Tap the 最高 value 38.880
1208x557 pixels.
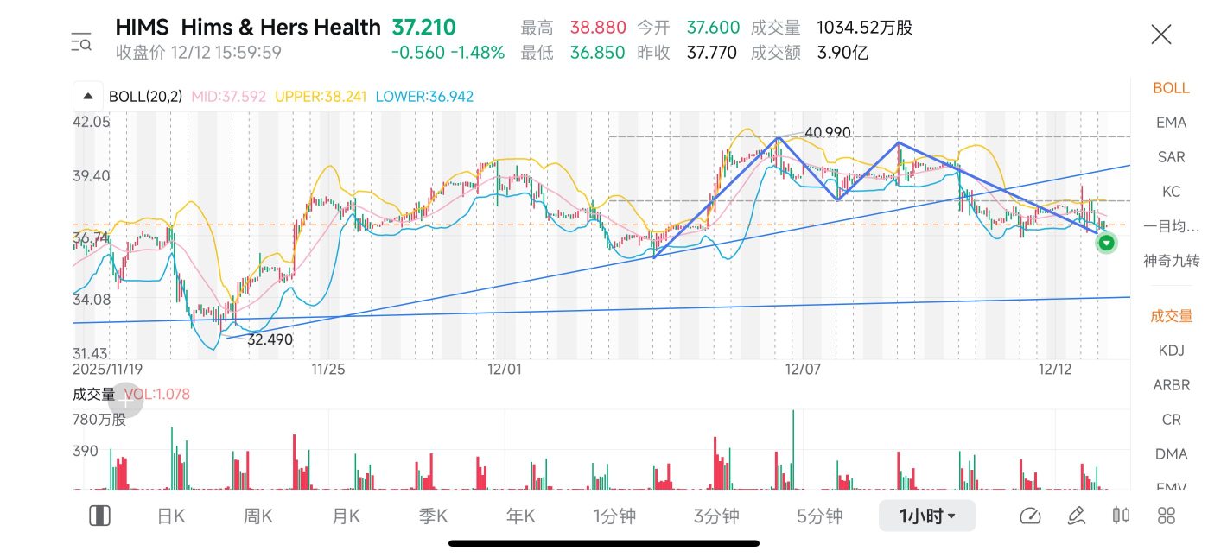(597, 28)
